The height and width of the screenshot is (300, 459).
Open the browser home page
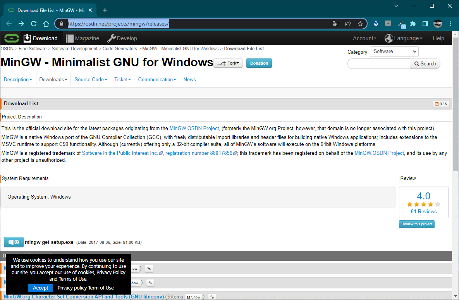point(46,24)
